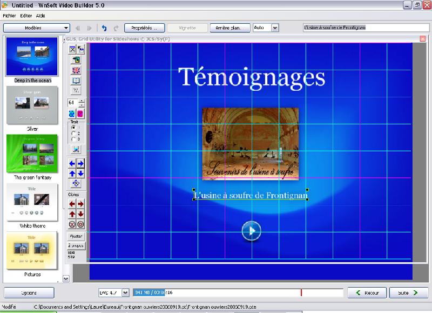Select the Deep in the ocean template thumbnail
Image resolution: width=432 pixels, height=313 pixels.
click(32, 57)
